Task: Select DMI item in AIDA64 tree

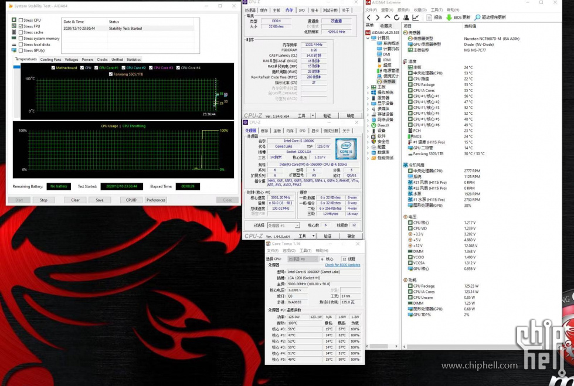Action: [383, 54]
